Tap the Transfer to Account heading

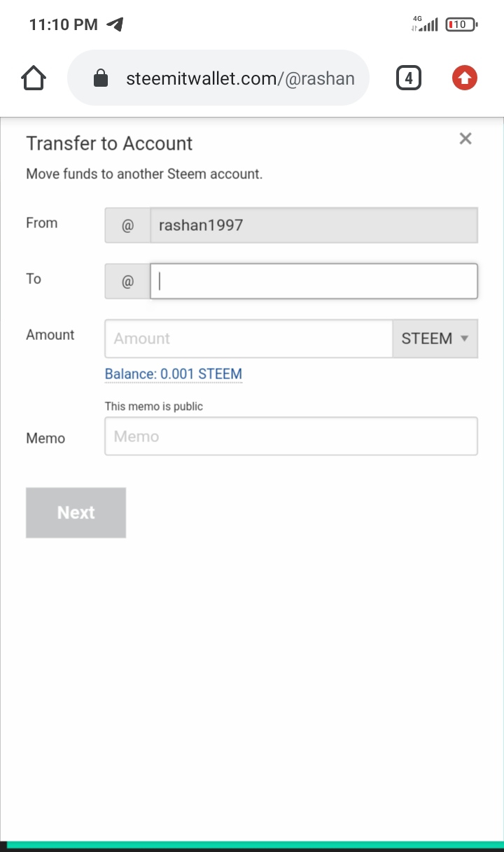pos(109,143)
